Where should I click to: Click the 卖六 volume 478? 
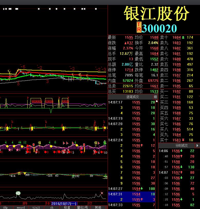point(190,59)
